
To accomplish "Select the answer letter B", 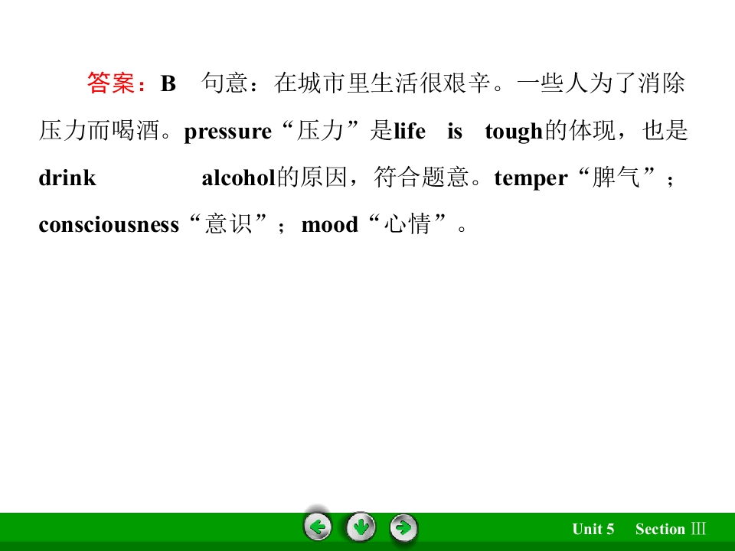I will [168, 84].
